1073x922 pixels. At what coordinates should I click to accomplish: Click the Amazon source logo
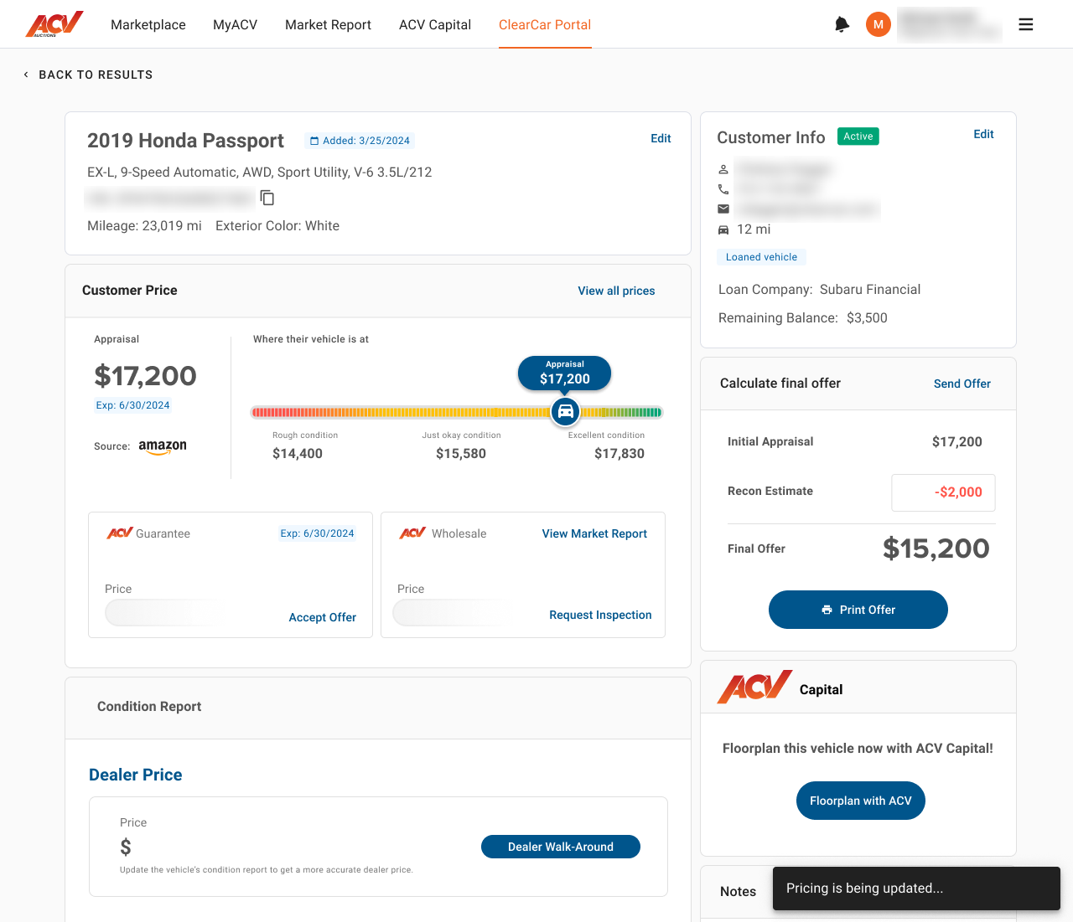click(163, 447)
